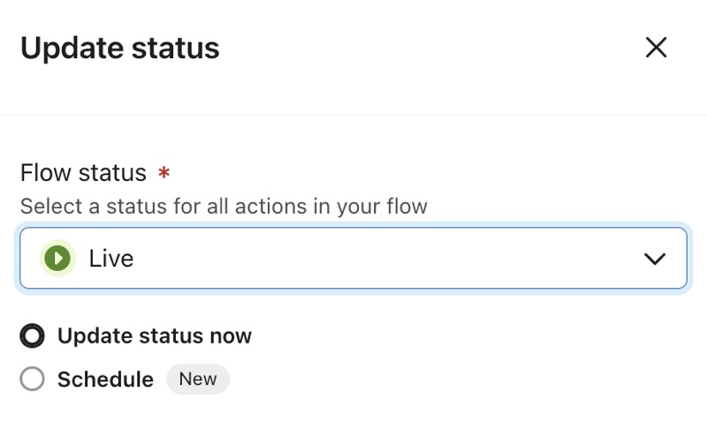707x422 pixels.
Task: Click the chevron icon in Flow status
Action: point(654,259)
